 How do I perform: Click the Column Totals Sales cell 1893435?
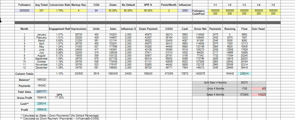pos(113,74)
